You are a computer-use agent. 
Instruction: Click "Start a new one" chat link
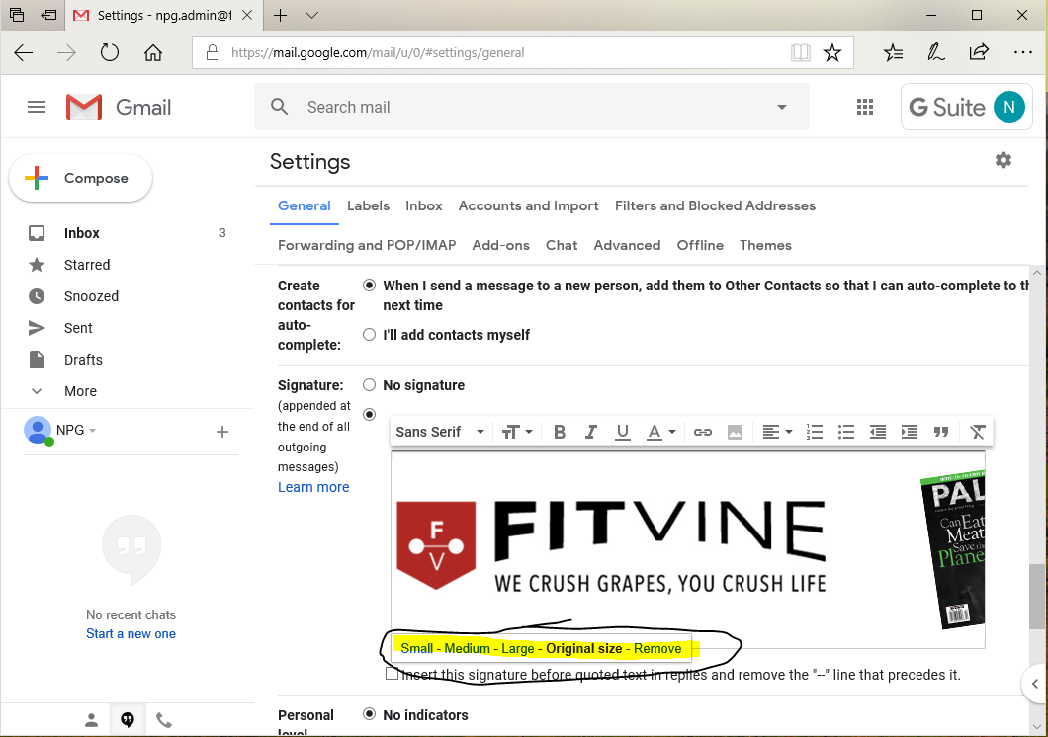pos(131,633)
